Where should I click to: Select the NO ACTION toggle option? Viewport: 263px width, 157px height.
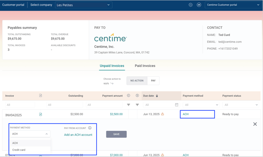pos(137,81)
